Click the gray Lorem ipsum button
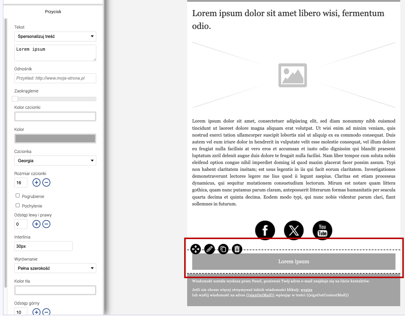The height and width of the screenshot is (316, 405). pyautogui.click(x=294, y=261)
